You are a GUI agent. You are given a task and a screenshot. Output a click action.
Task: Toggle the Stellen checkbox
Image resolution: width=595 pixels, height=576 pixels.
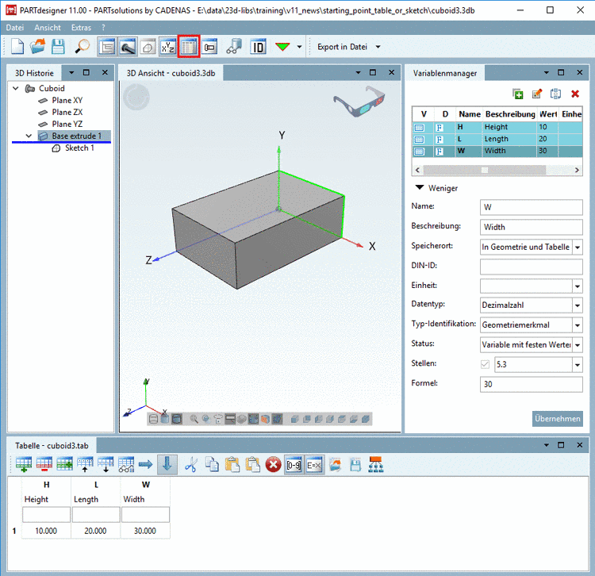[485, 365]
